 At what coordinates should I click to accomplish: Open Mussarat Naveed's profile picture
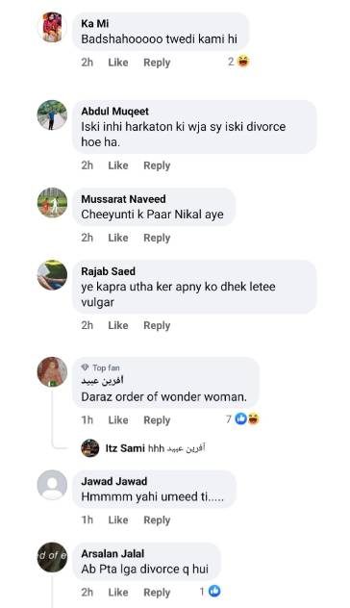(x=52, y=202)
